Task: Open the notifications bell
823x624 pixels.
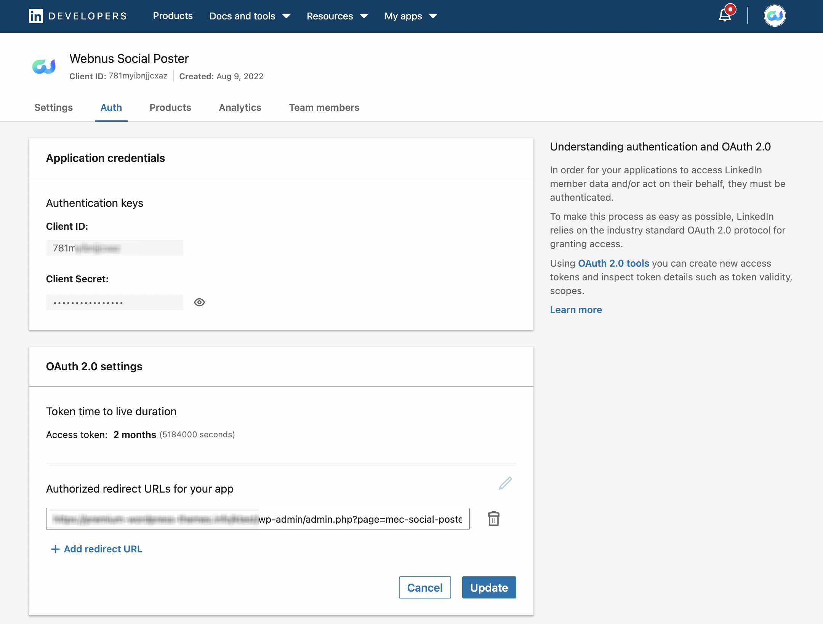Action: click(725, 16)
